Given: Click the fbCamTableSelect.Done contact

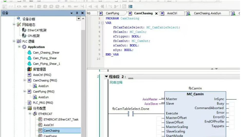Looking at the screenshot, I should 131,113.
